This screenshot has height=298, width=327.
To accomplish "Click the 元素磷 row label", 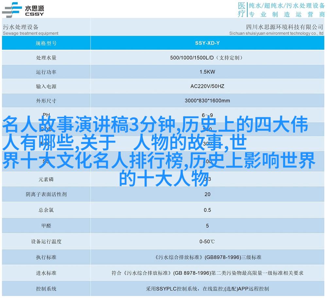I will point(46,179).
